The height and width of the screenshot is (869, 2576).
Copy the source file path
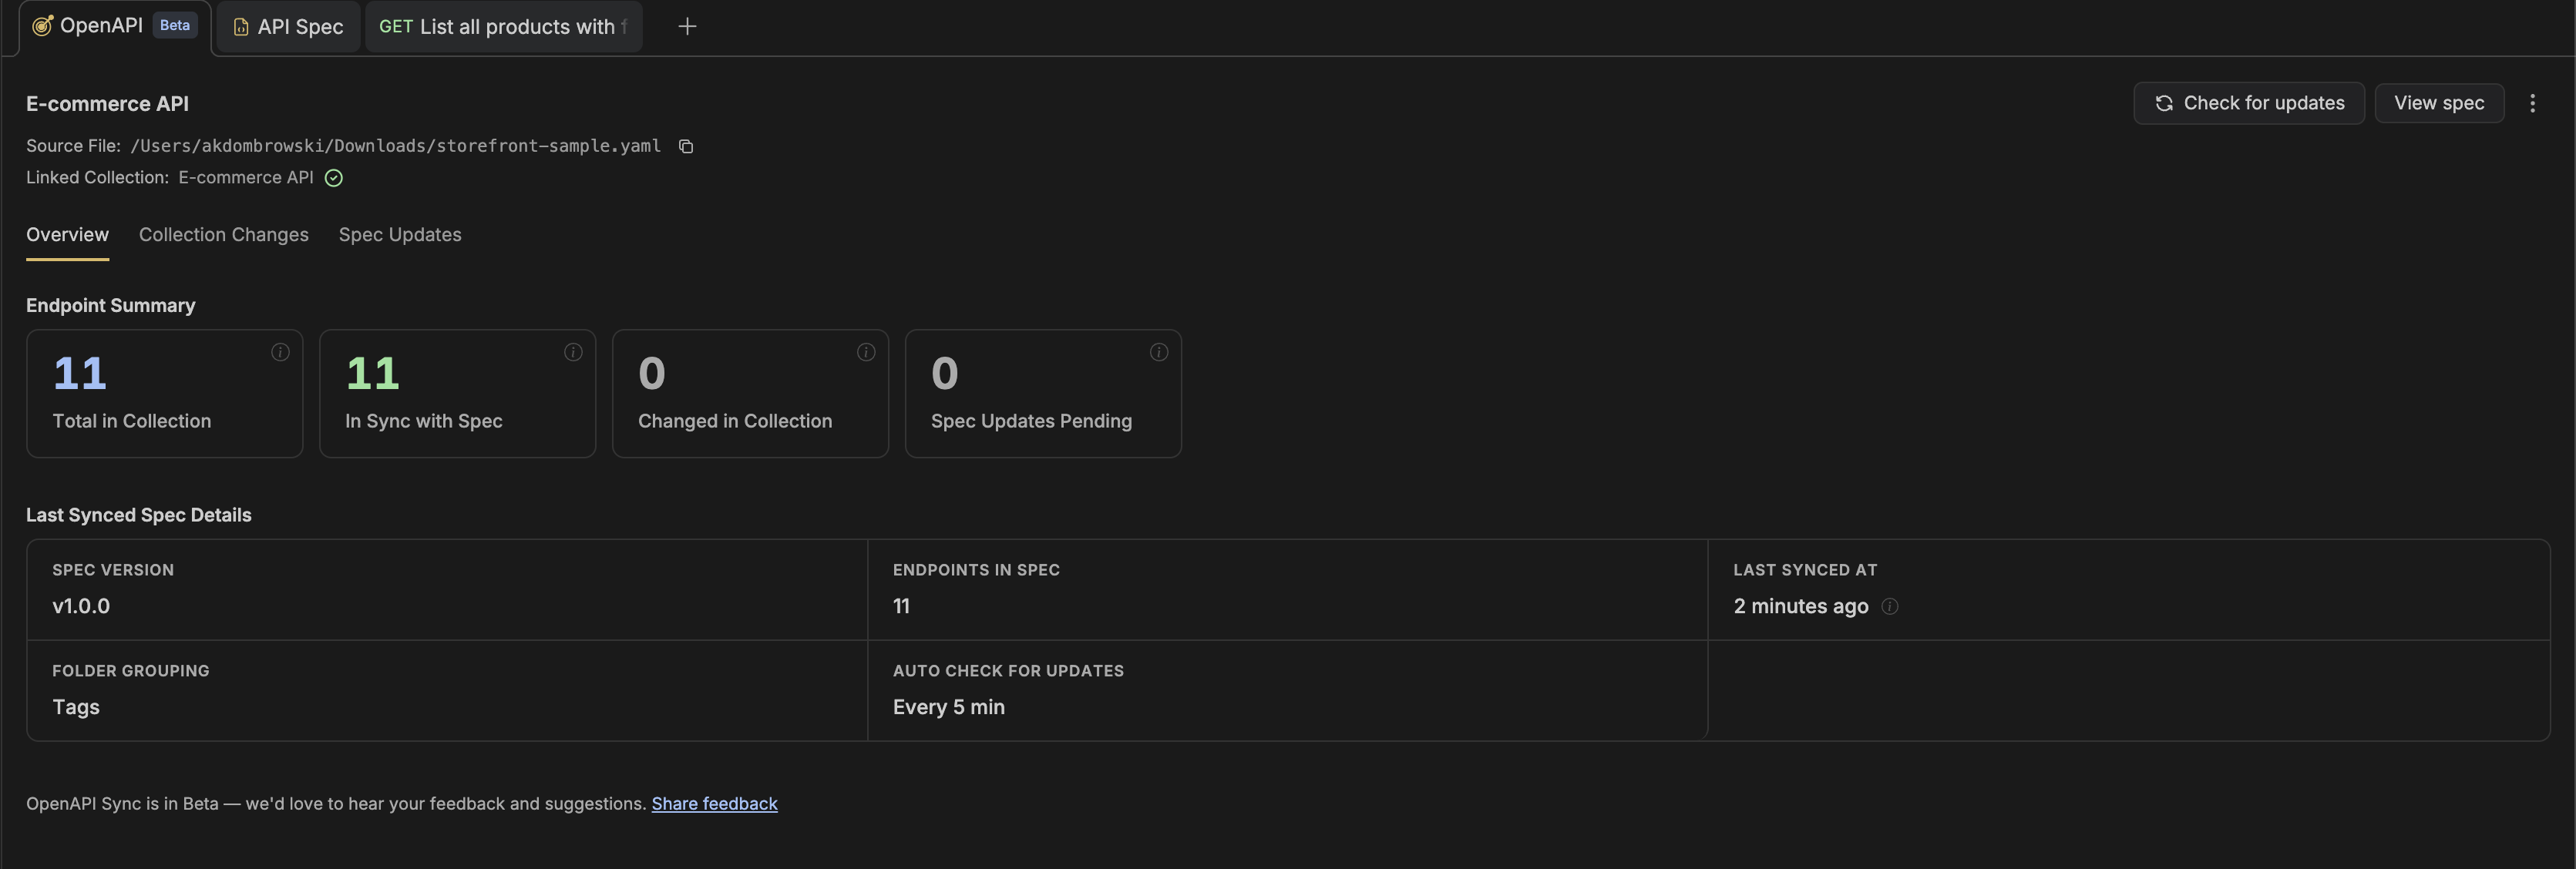click(686, 146)
